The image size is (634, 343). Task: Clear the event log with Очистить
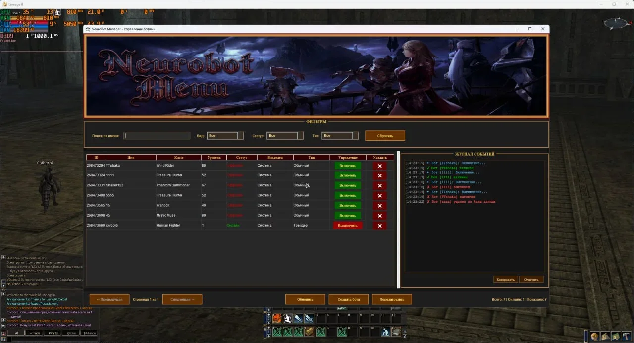pos(531,279)
